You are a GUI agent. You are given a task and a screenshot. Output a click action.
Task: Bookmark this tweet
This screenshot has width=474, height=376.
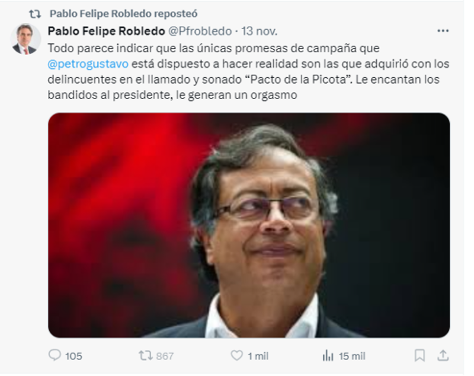click(x=419, y=355)
